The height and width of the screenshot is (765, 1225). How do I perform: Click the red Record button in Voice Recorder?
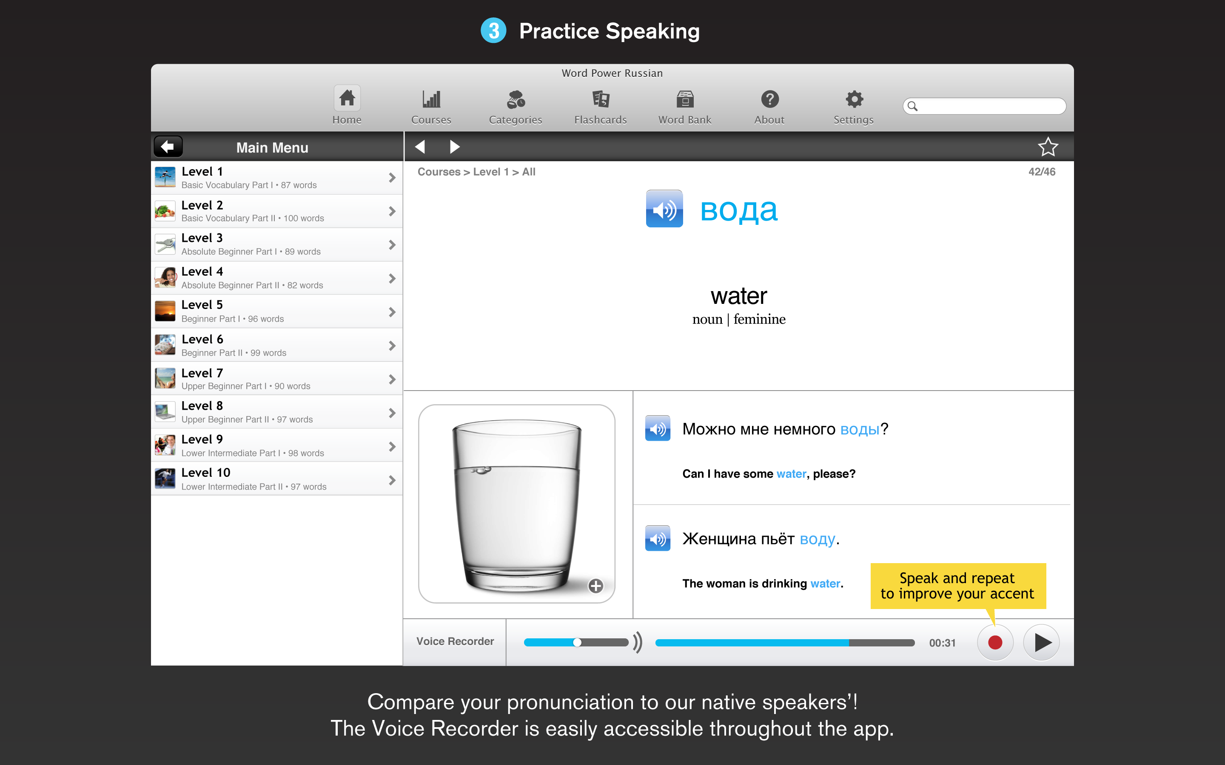pyautogui.click(x=994, y=642)
